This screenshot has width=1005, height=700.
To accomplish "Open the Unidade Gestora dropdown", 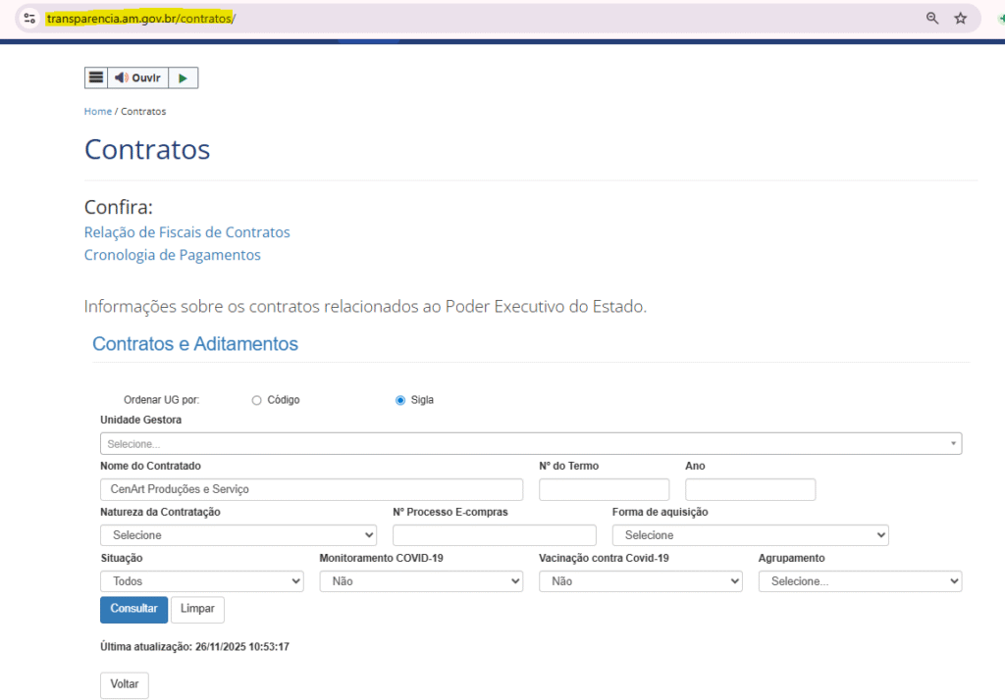I will tap(530, 444).
